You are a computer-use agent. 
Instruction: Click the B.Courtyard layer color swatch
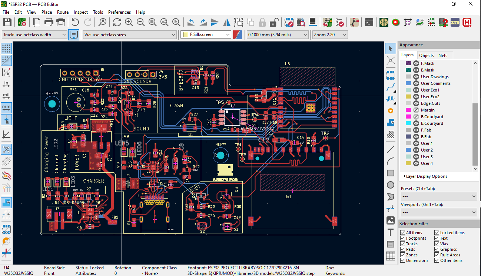pyautogui.click(x=408, y=123)
